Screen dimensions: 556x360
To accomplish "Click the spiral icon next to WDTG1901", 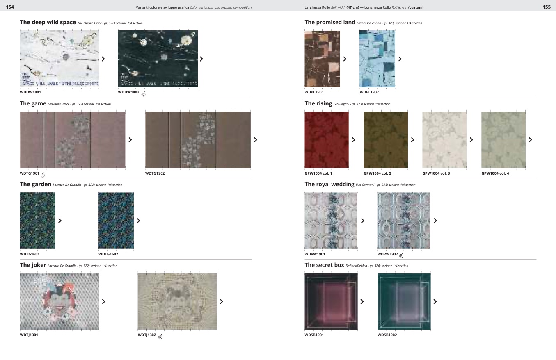I will coord(43,175).
